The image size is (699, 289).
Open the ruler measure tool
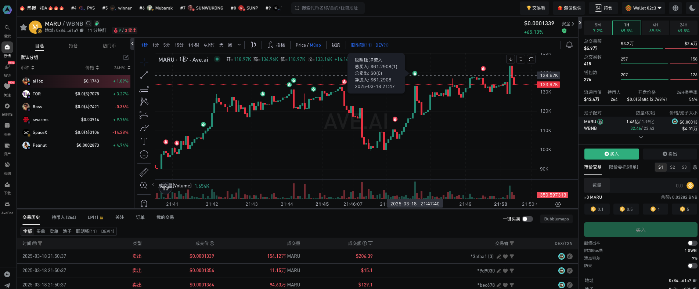tap(144, 172)
